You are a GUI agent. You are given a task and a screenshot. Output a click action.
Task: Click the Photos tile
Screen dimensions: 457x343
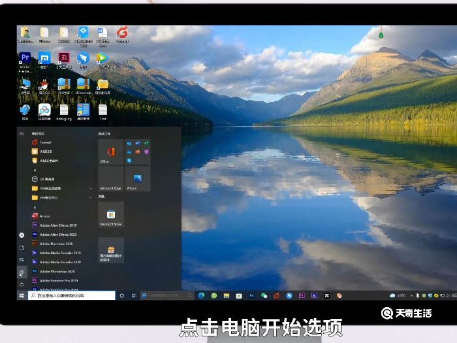coord(137,179)
